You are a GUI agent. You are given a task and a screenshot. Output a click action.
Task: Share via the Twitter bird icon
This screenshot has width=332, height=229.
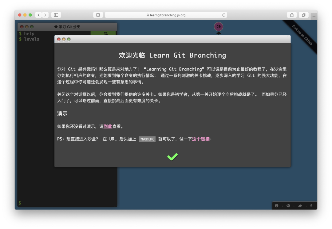coord(300,206)
